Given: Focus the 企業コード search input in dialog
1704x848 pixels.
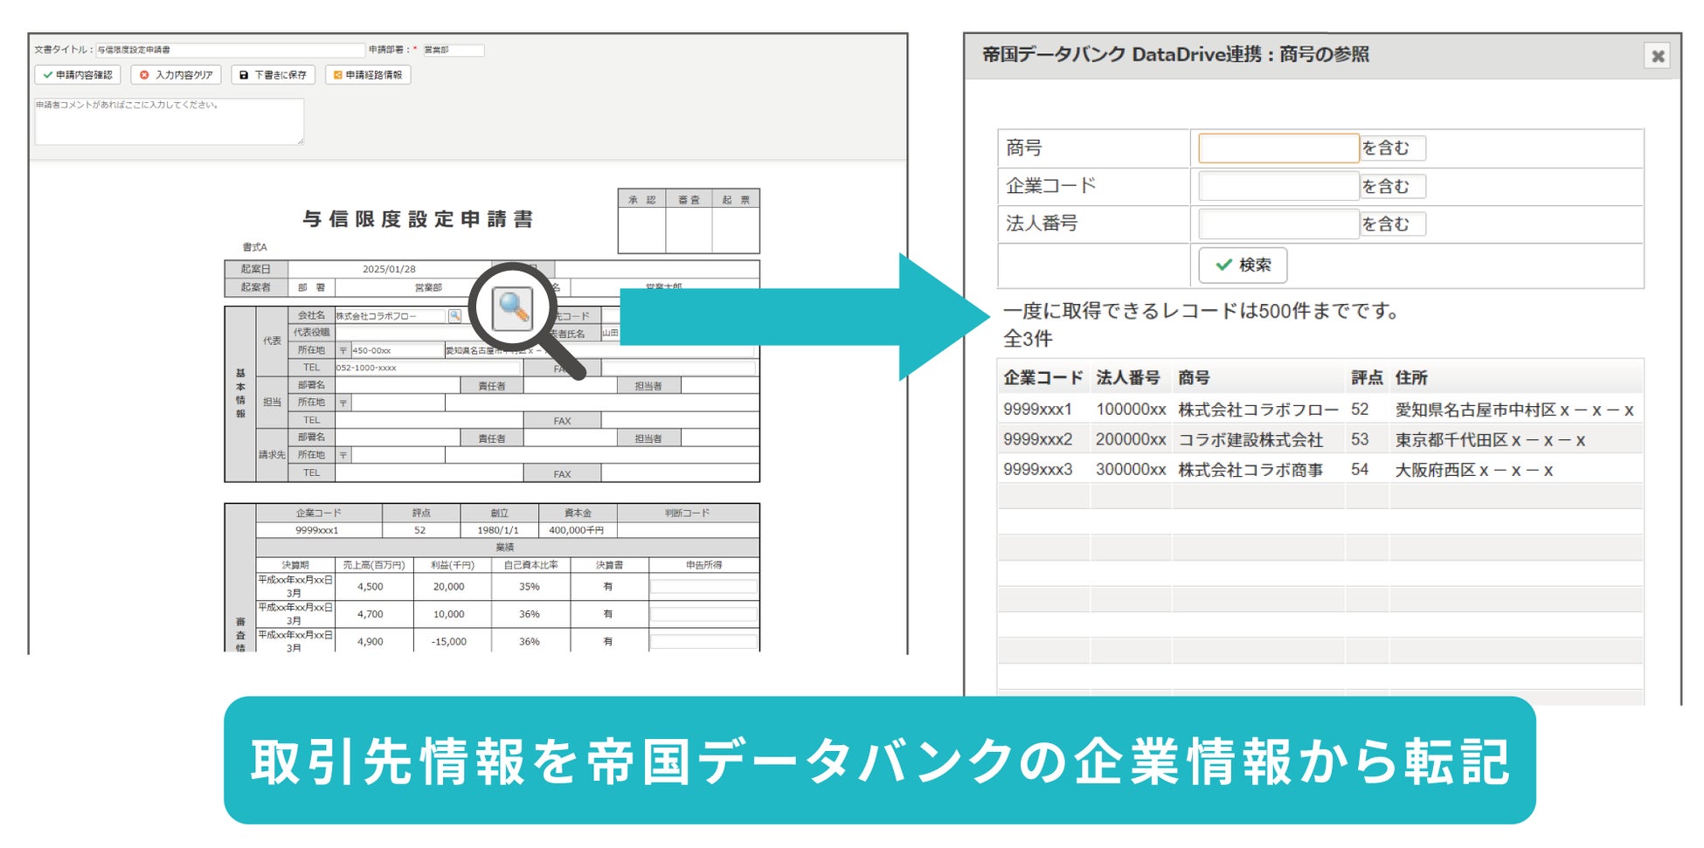Looking at the screenshot, I should pos(1278,186).
